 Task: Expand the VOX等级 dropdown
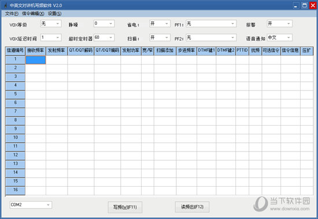tap(51, 24)
